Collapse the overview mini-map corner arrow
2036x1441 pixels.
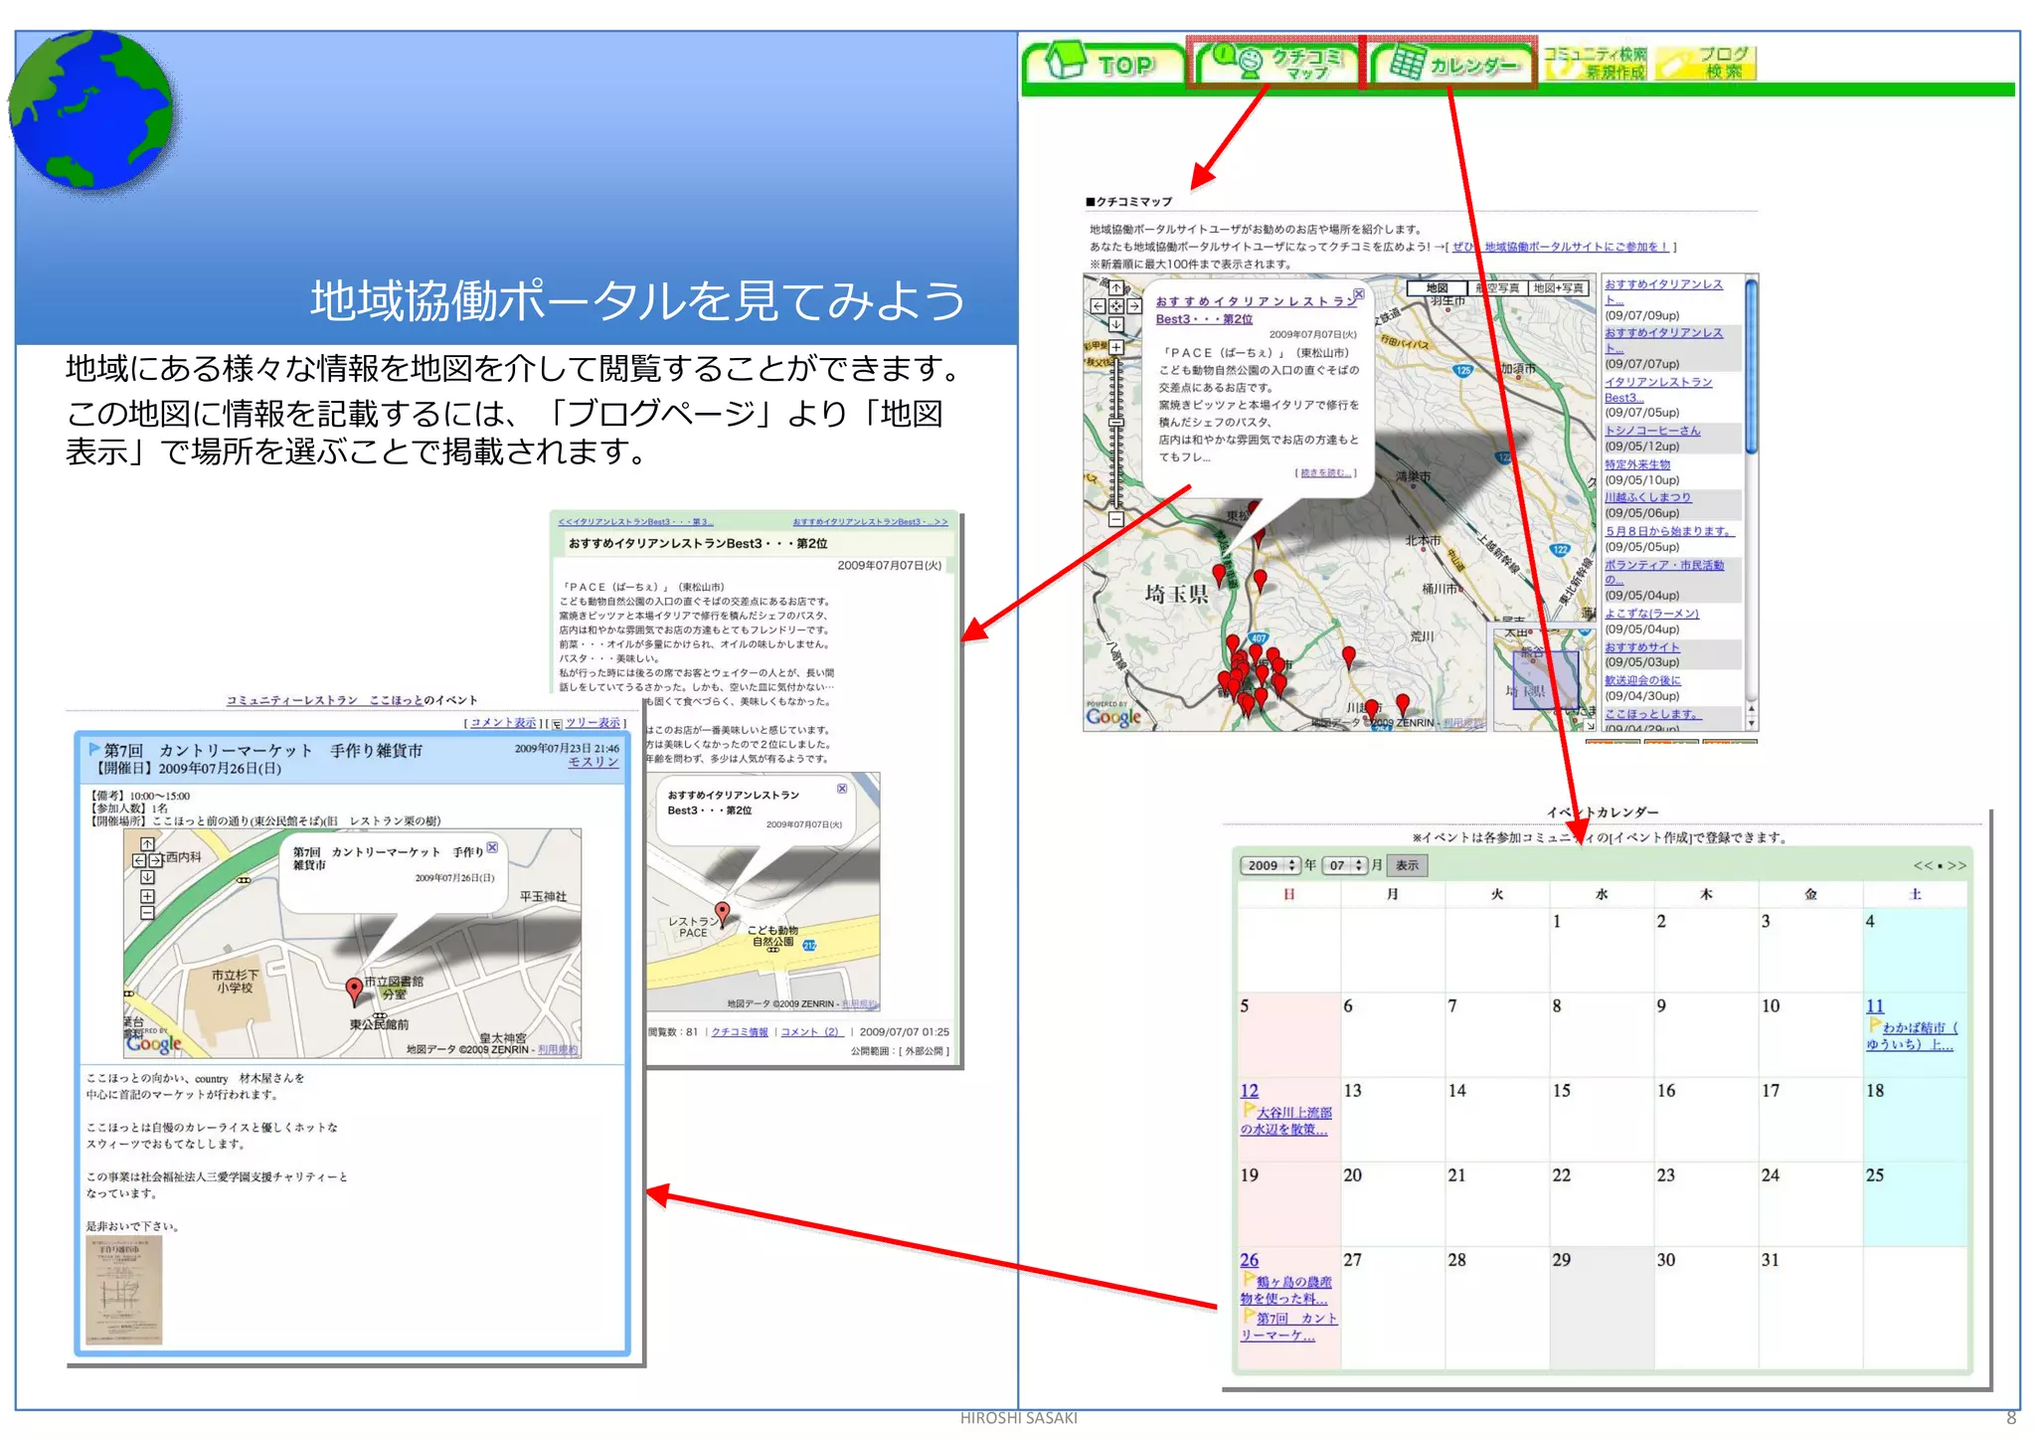1590,725
